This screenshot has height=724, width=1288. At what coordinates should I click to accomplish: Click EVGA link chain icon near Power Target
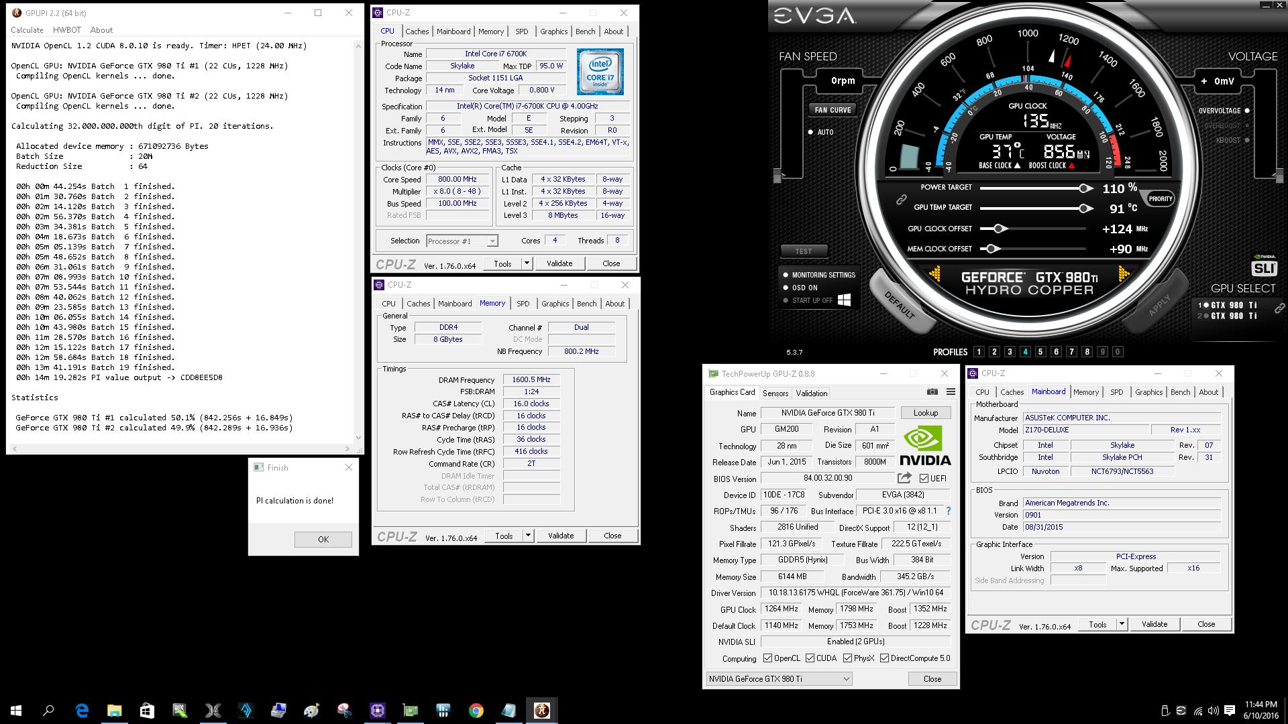point(902,199)
